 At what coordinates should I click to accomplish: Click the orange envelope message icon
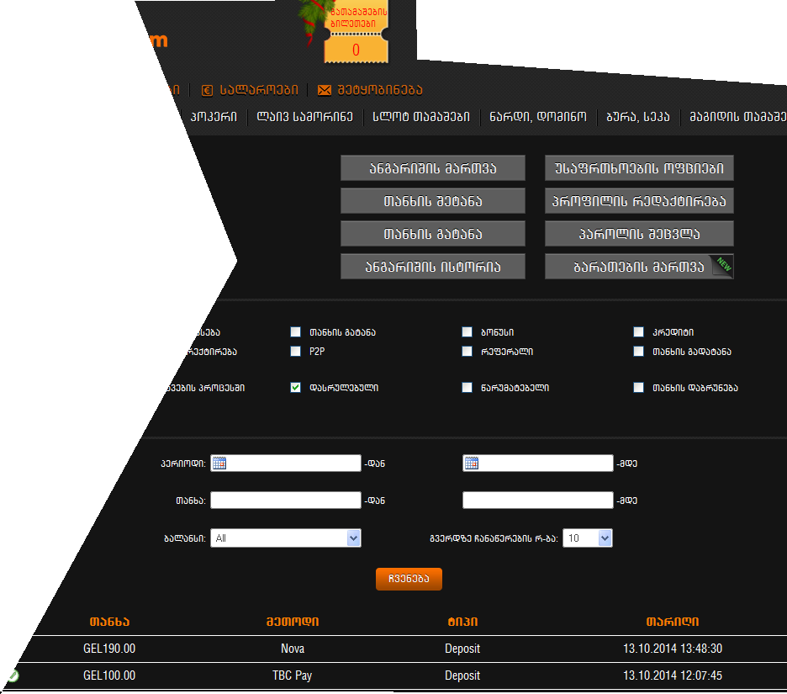click(x=325, y=90)
